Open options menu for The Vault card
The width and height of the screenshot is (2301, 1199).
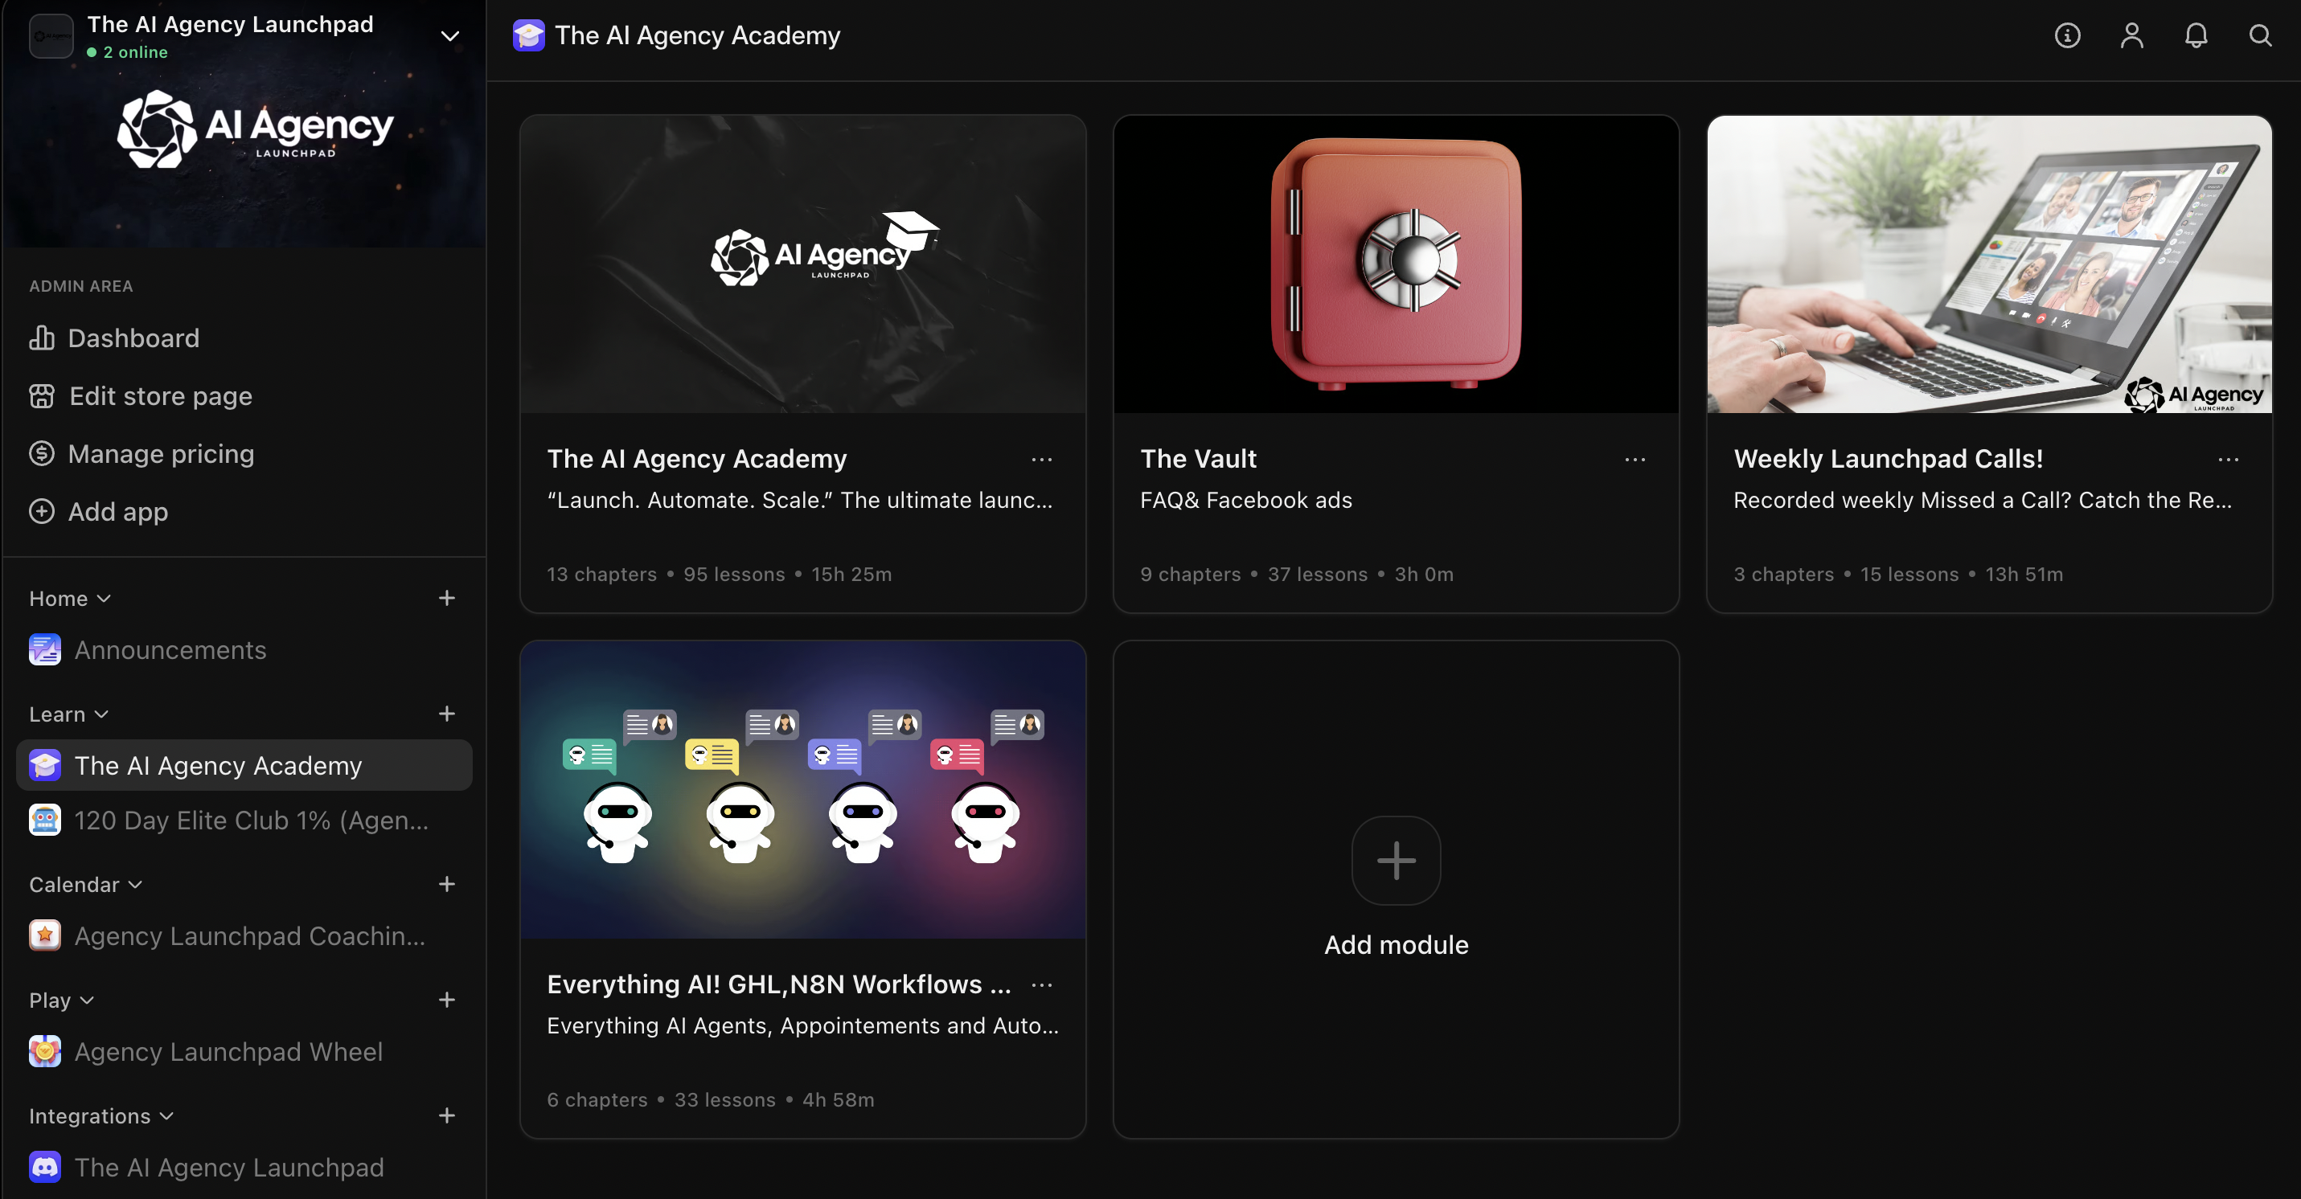(x=1634, y=459)
